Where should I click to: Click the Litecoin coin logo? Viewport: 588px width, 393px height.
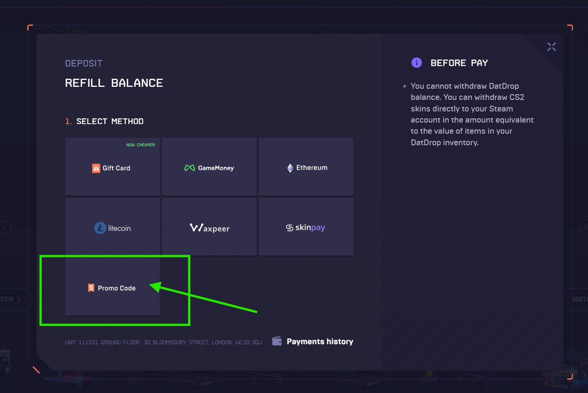(99, 227)
